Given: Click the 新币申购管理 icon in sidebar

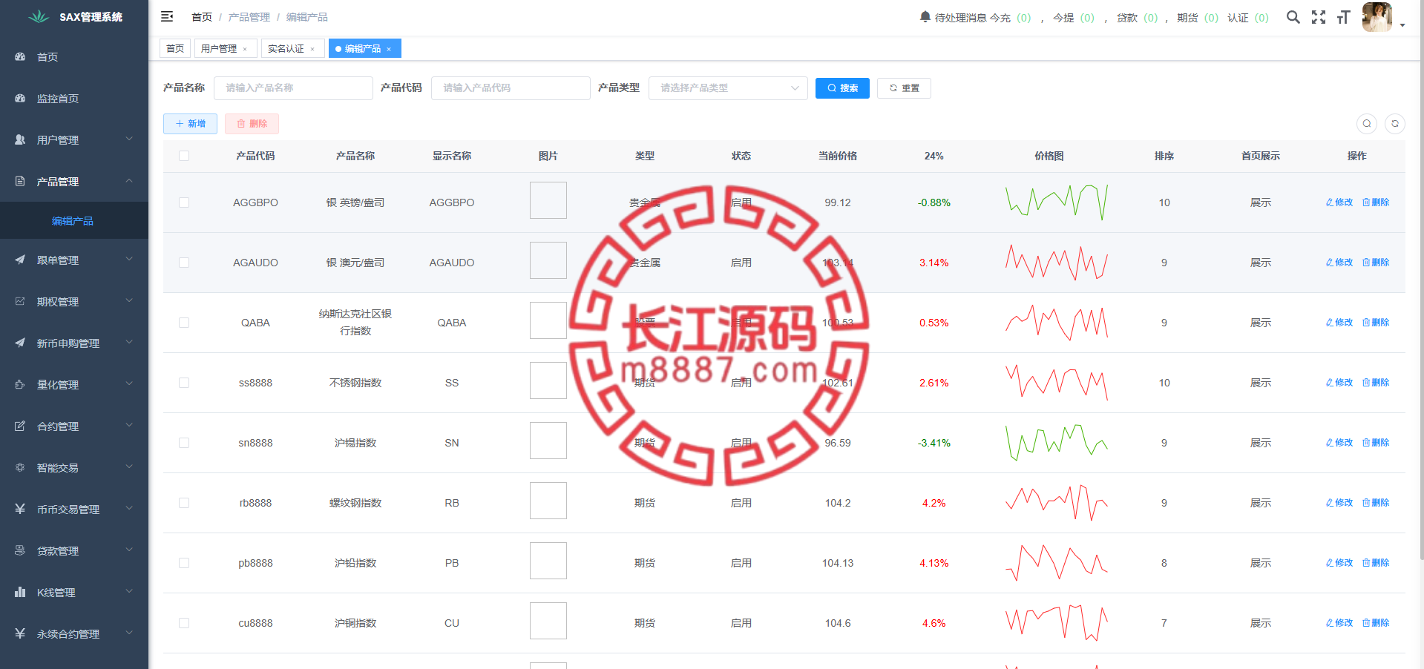Looking at the screenshot, I should [x=20, y=343].
